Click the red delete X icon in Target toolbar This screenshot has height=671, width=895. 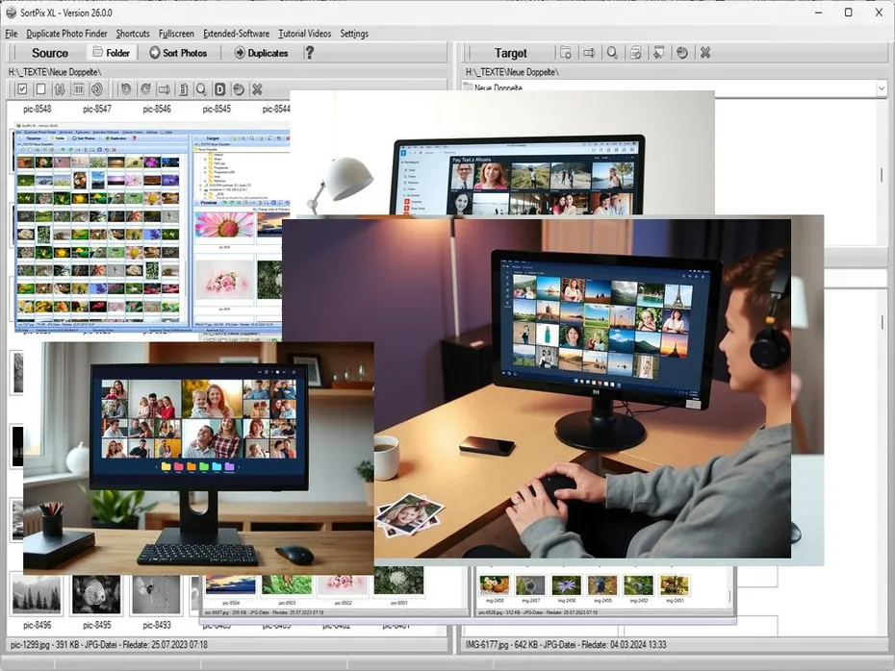point(704,53)
